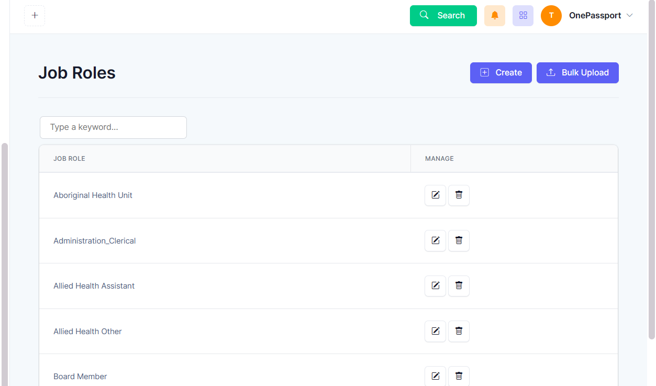This screenshot has height=386, width=656.
Task: Open the OnePassport account dropdown
Action: pyautogui.click(x=601, y=16)
